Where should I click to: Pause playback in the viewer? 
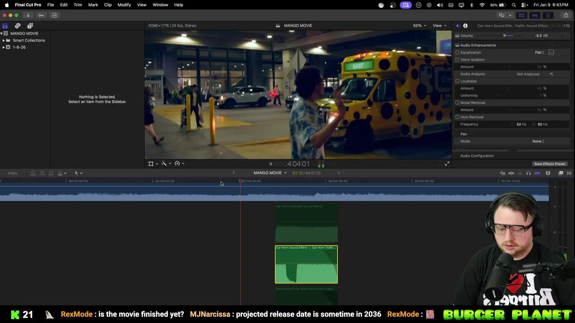pyautogui.click(x=270, y=164)
